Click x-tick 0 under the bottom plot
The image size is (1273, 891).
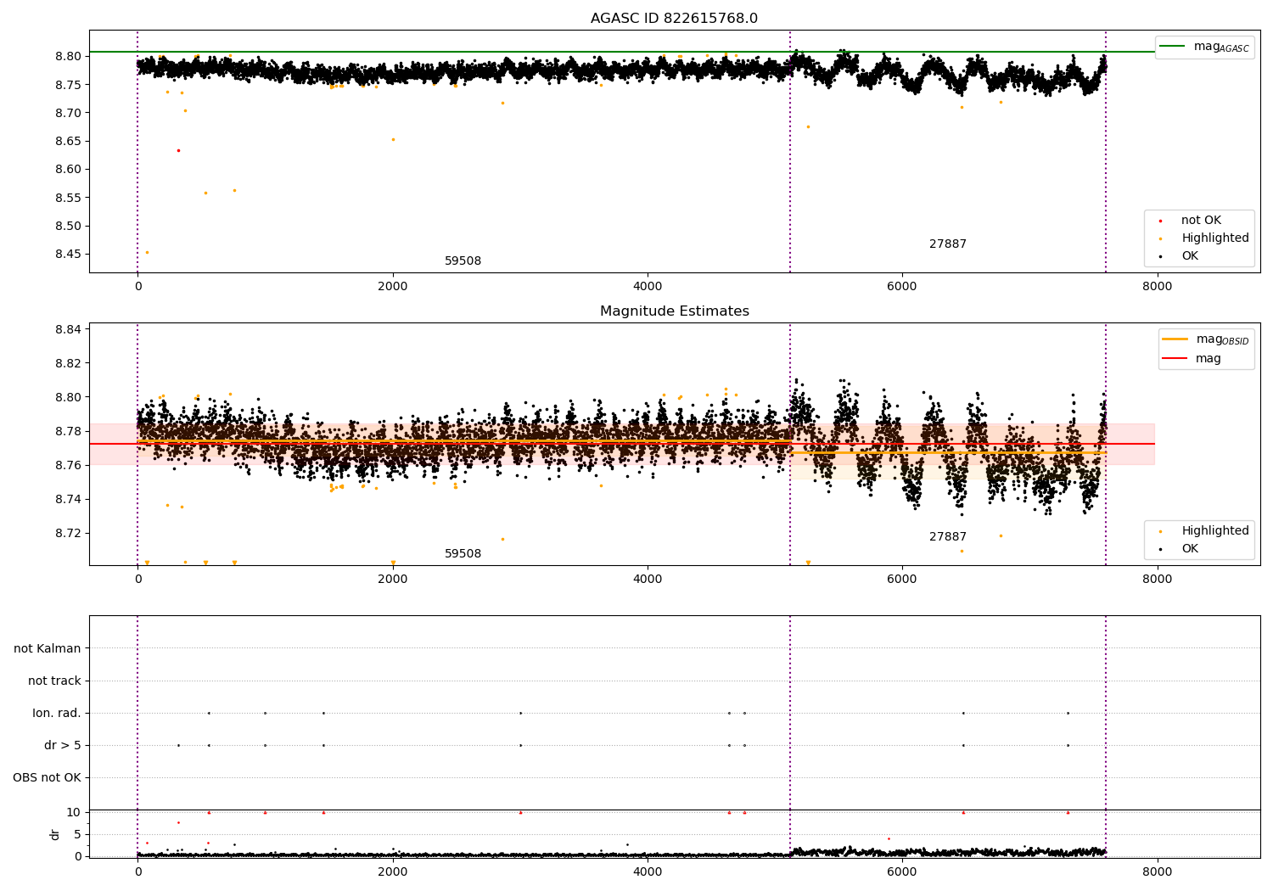pyautogui.click(x=137, y=871)
